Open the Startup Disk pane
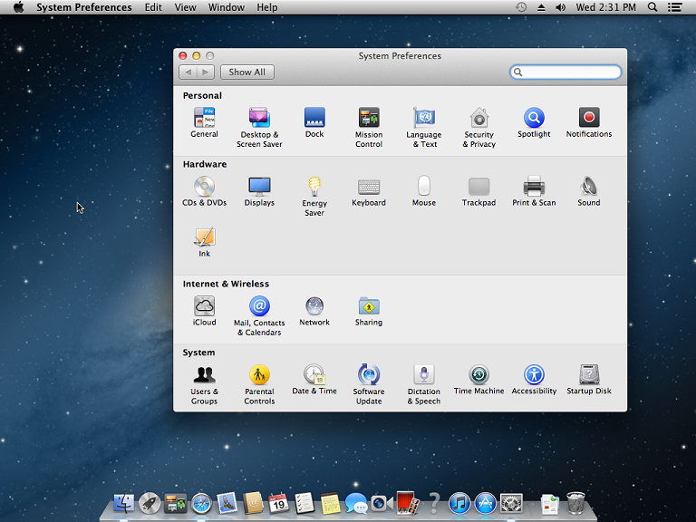696x522 pixels. 589,375
